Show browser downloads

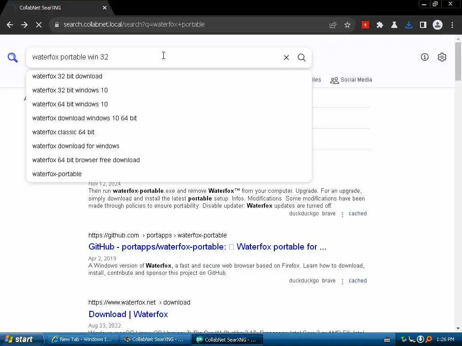(409, 25)
